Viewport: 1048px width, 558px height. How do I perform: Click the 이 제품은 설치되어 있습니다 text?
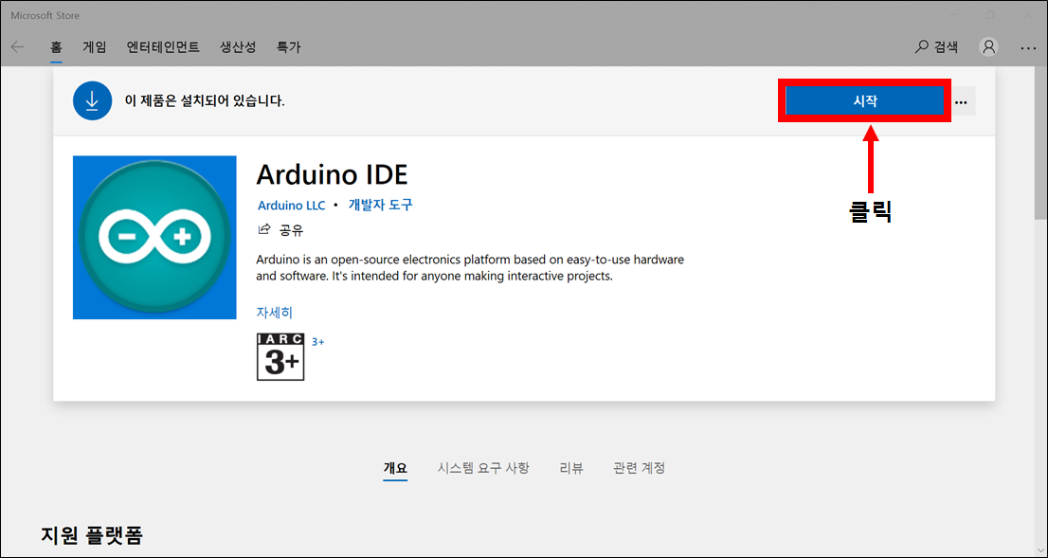205,101
